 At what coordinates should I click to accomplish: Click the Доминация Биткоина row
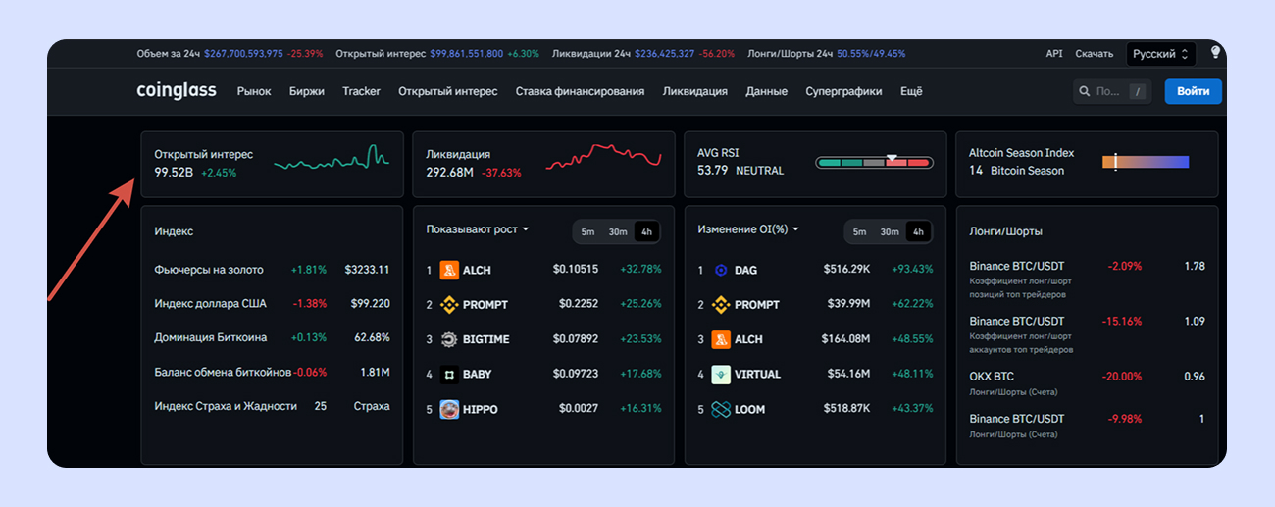click(x=272, y=337)
